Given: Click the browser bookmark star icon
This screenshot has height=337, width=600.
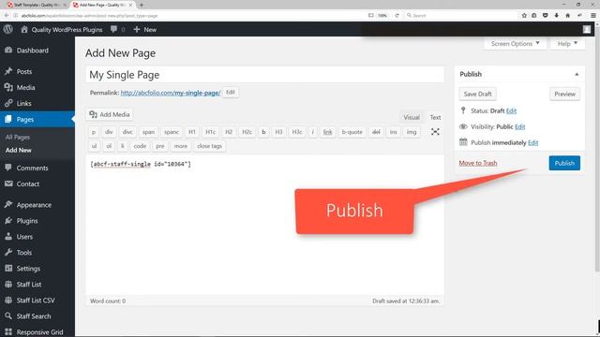Looking at the screenshot, I should coord(524,15).
